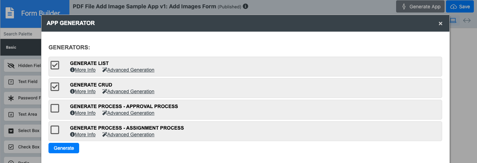Click the Save button
Screen dimensions: 477x163
click(x=460, y=7)
